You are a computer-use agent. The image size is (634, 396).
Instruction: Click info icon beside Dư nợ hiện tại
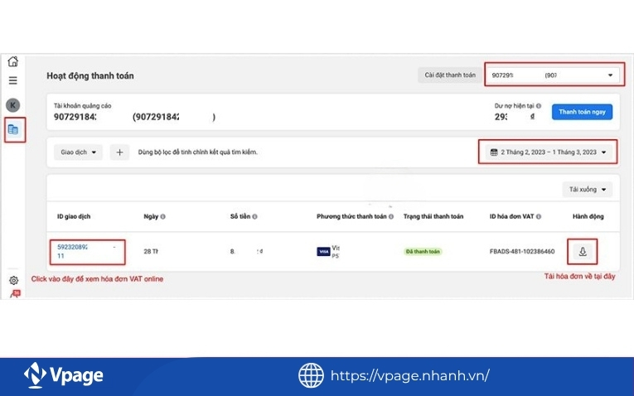pyautogui.click(x=539, y=106)
